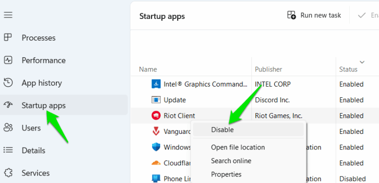Select the Update row name
Screen dimensions: 379x183
click(175, 100)
